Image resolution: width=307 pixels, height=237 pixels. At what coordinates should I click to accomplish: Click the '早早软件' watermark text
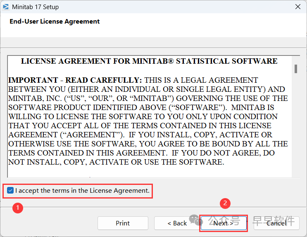274,221
